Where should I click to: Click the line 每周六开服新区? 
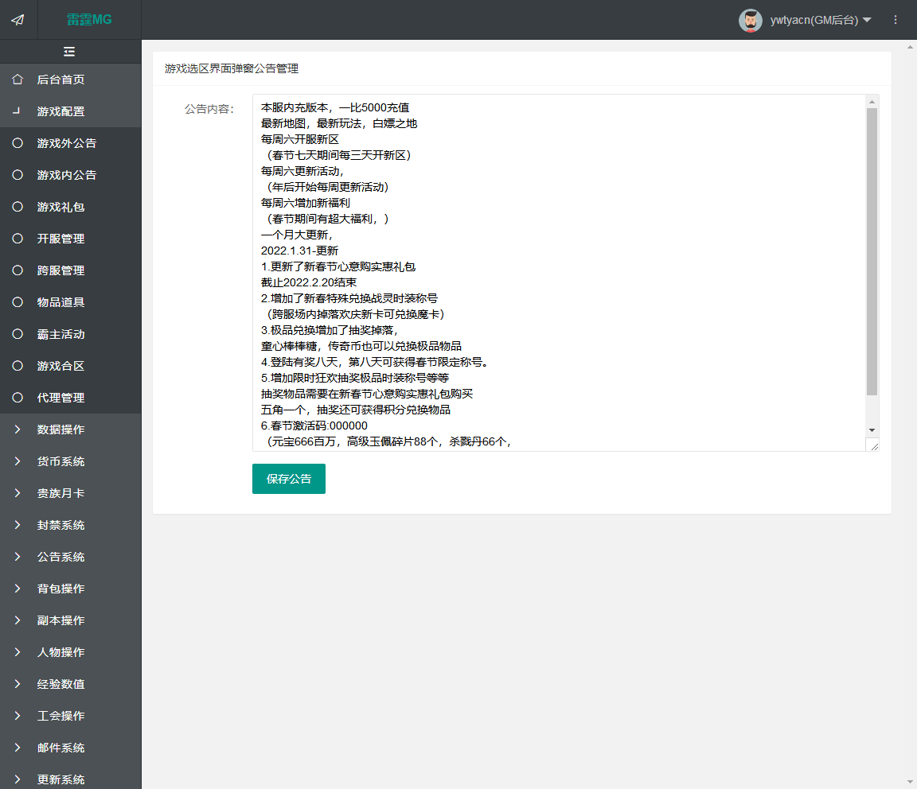tap(300, 139)
